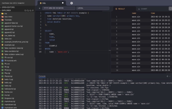Open the console dropdown chevron
172x109 pixels.
[170, 76]
